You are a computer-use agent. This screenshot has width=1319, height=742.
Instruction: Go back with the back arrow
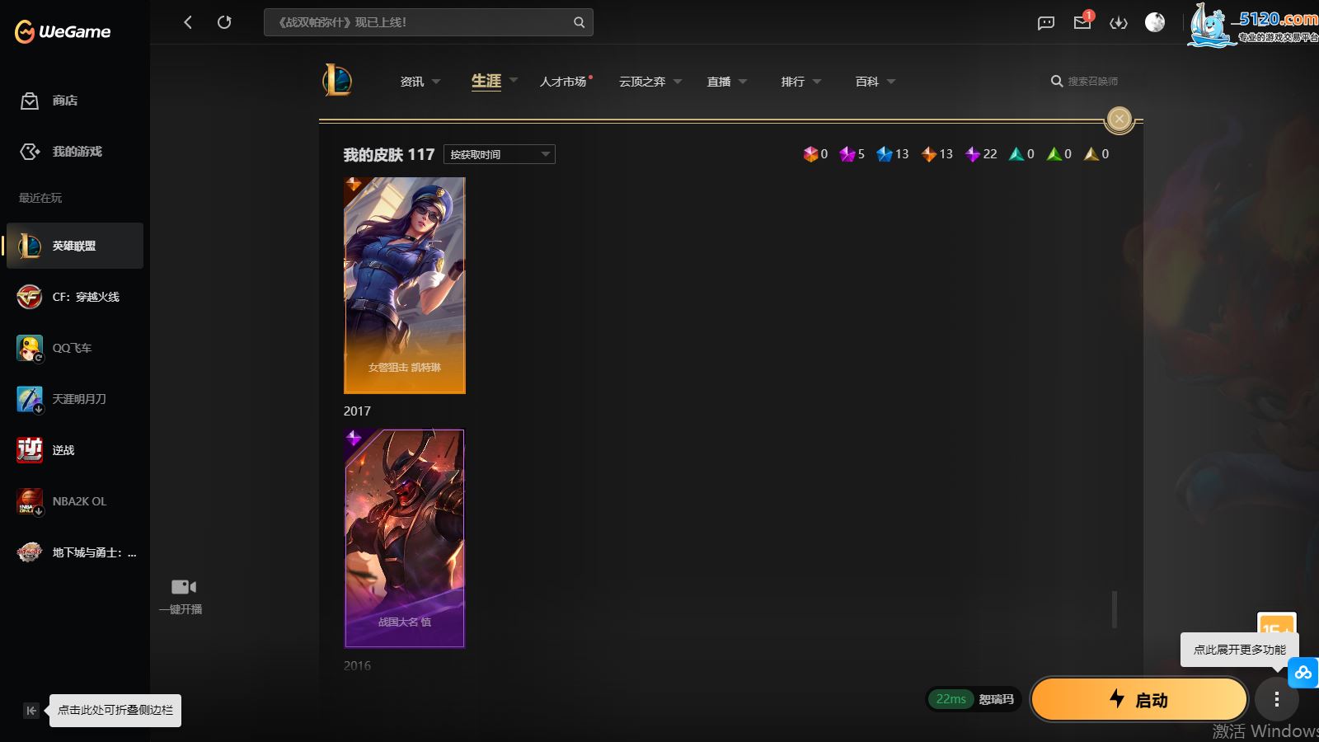(188, 22)
